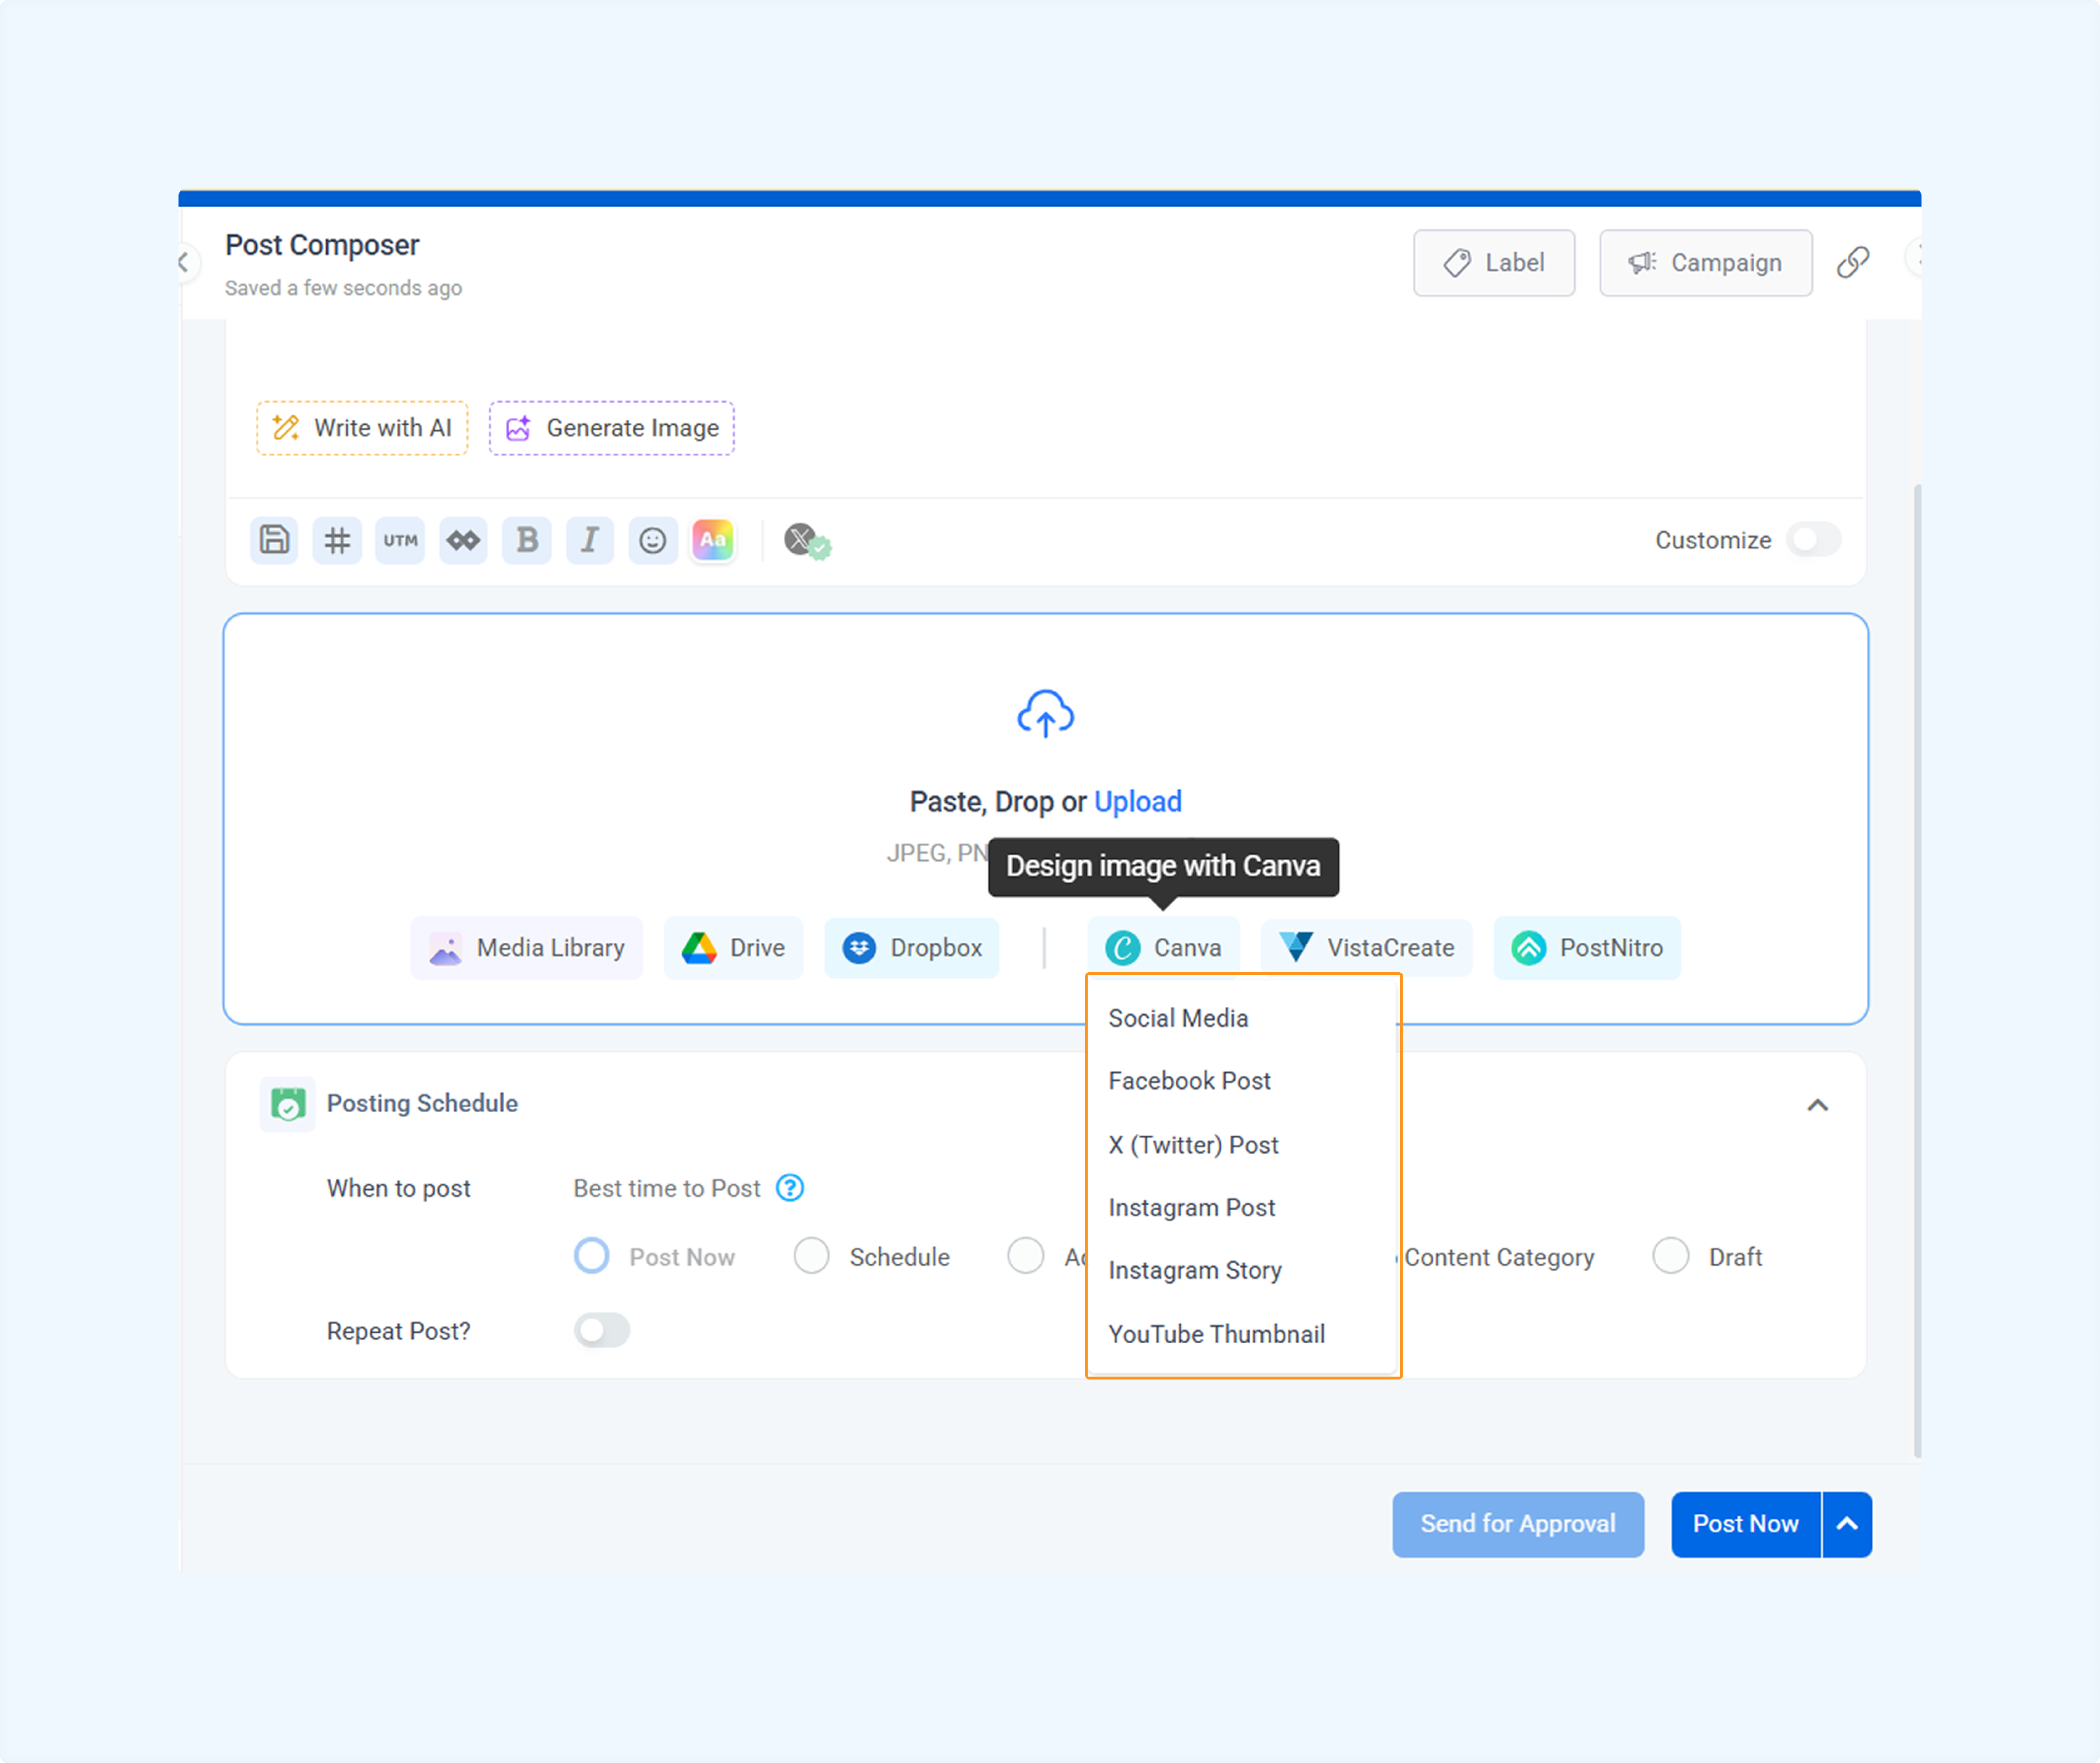
Task: Click the save caption icon in toolbar
Action: point(274,540)
